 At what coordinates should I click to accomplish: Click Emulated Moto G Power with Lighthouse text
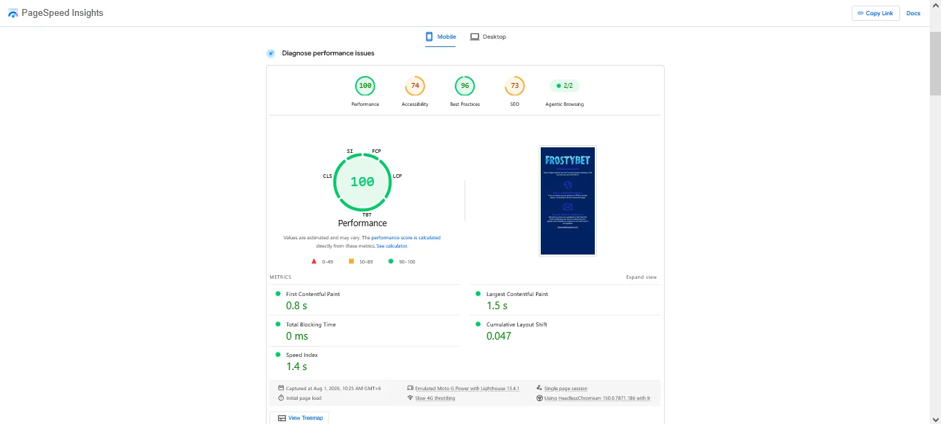click(x=467, y=389)
